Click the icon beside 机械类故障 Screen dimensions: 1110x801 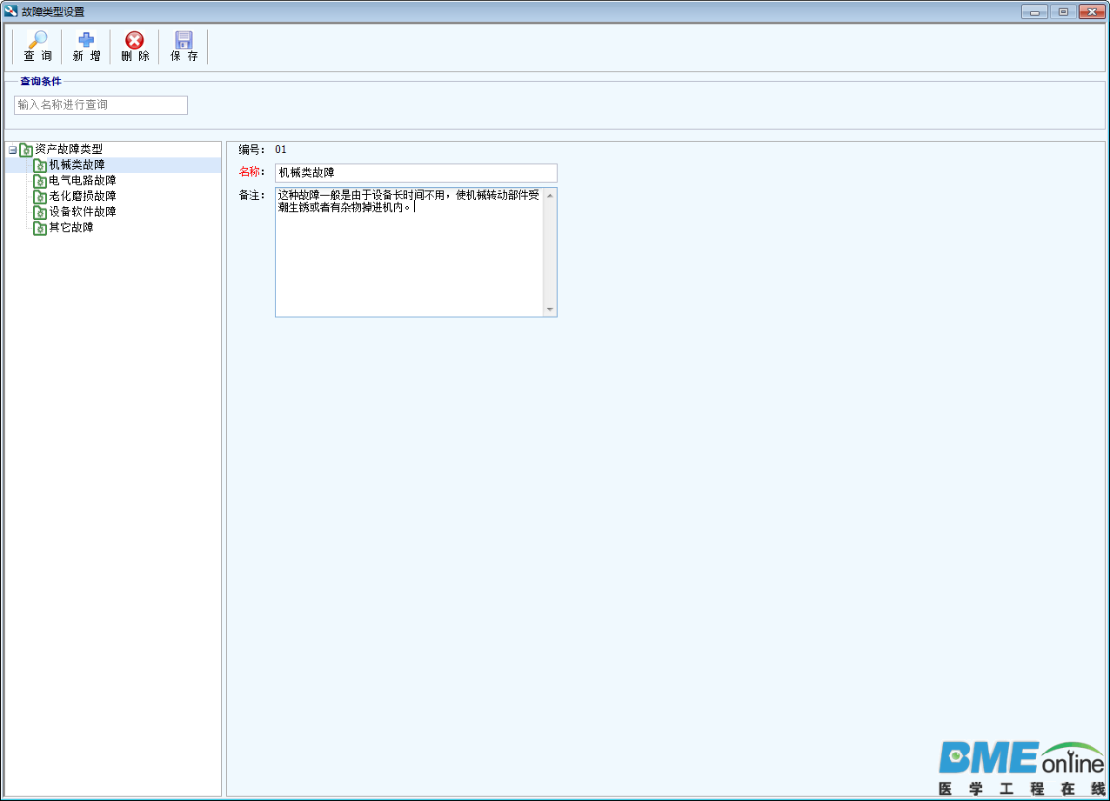[x=40, y=165]
